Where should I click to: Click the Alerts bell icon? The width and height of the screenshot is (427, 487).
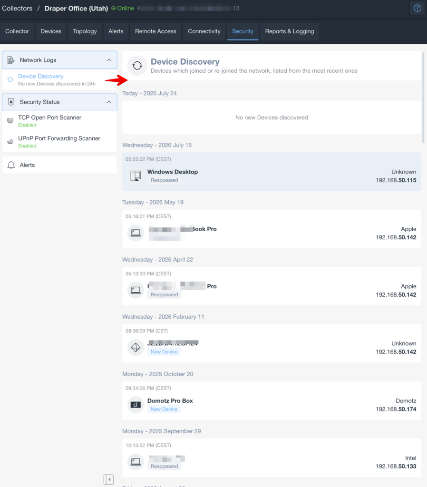click(11, 165)
